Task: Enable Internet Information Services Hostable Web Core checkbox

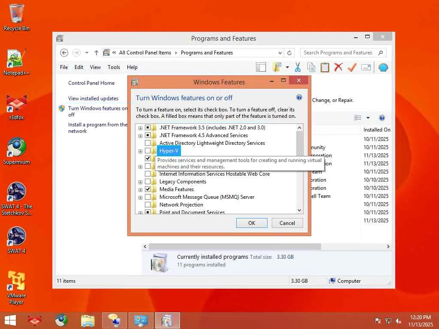Action: tap(147, 174)
